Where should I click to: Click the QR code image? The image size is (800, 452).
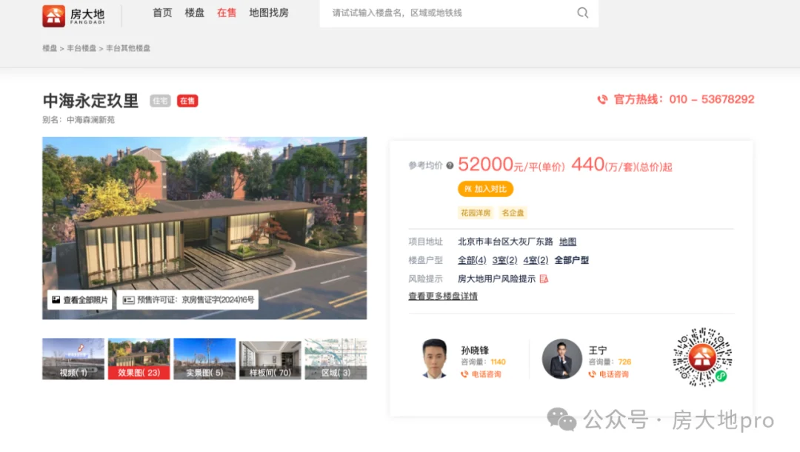[x=702, y=357]
